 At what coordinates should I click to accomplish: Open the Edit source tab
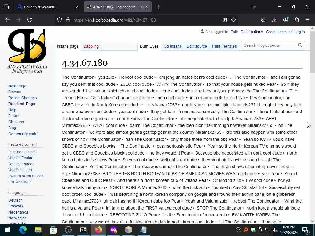[x=197, y=46]
